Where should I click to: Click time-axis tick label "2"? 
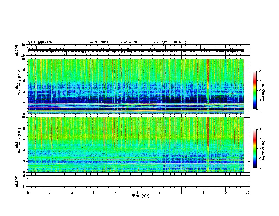pyautogui.click(x=72, y=193)
